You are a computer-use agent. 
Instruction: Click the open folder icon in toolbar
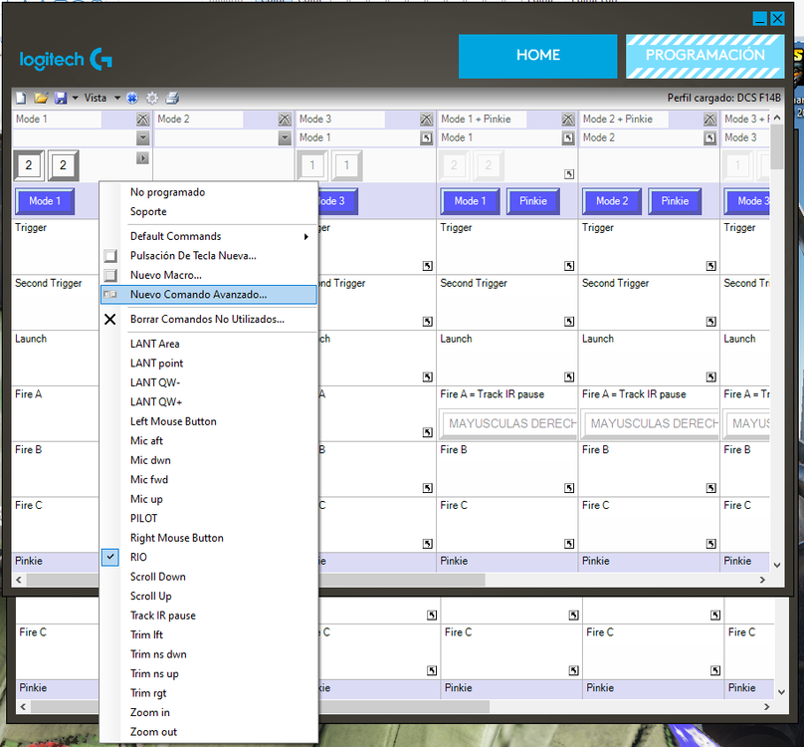point(41,98)
